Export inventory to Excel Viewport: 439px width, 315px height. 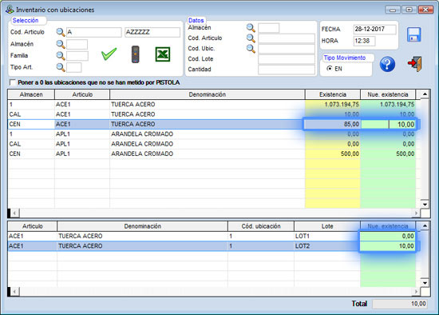pyautogui.click(x=163, y=54)
